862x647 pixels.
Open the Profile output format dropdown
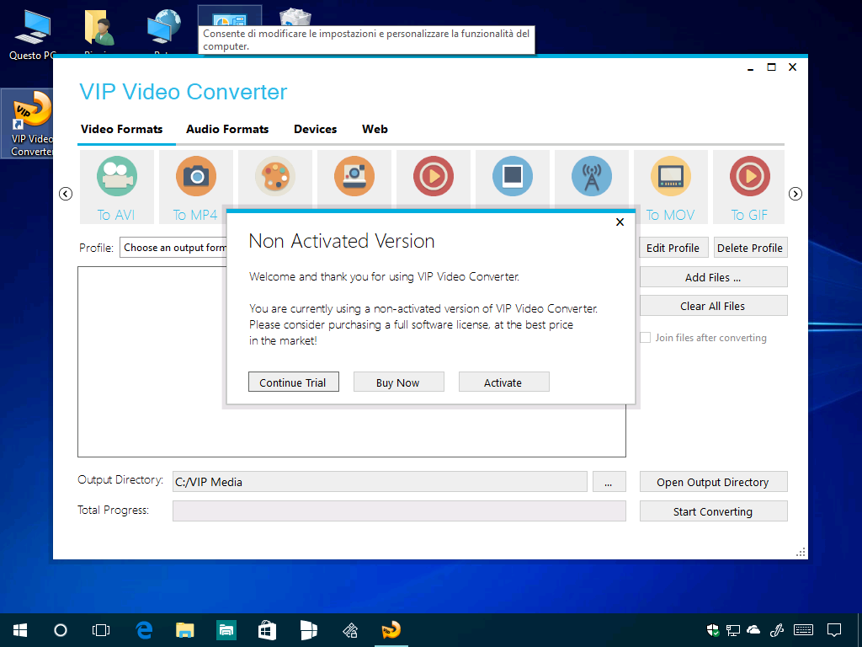coord(173,248)
